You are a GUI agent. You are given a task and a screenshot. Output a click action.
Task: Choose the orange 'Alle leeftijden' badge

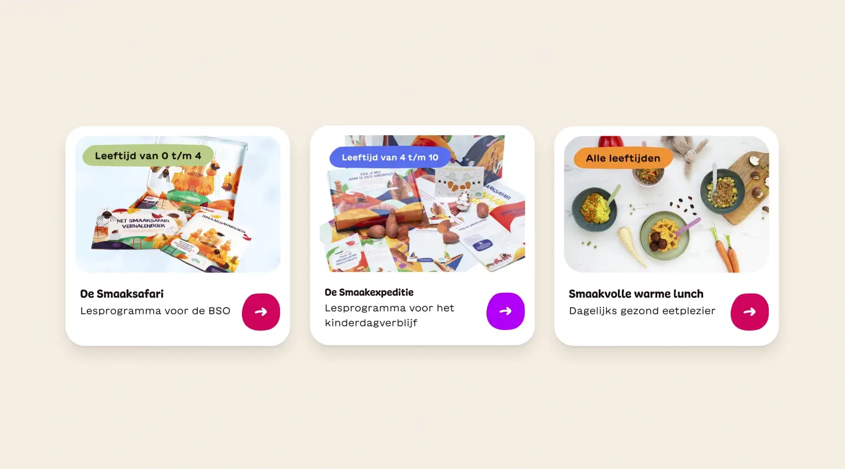point(623,158)
